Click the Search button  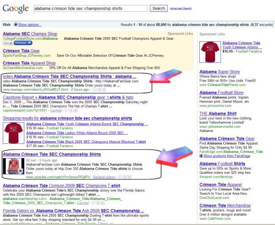pos(159,8)
